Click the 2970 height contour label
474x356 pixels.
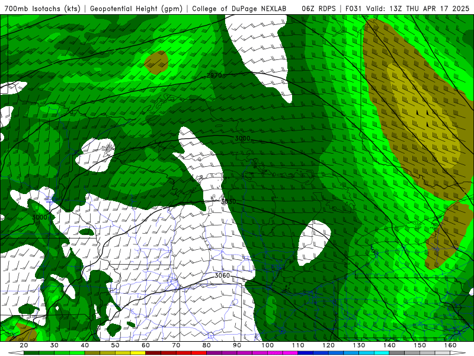(x=214, y=75)
